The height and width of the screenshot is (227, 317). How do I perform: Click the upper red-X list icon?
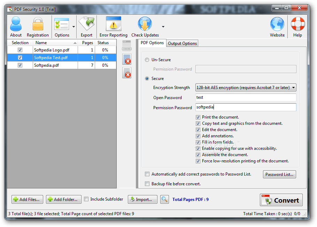(x=127, y=59)
